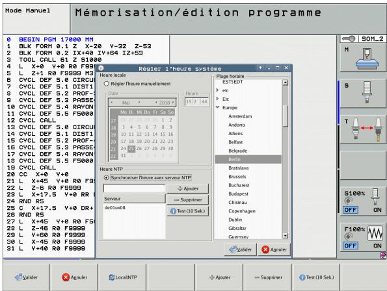Image resolution: width=387 pixels, height=291 pixels.
Task: Select Andorra time zone
Action: [x=237, y=125]
